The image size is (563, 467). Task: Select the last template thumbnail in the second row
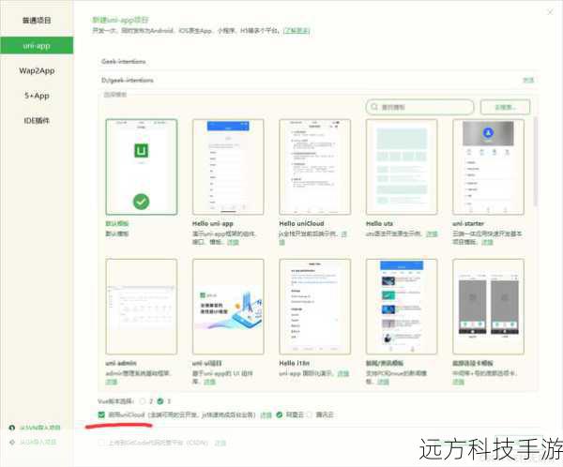tap(488, 307)
